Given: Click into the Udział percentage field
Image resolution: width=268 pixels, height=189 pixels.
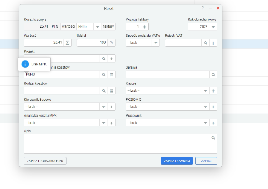Looking at the screenshot, I should pyautogui.click(x=92, y=43).
